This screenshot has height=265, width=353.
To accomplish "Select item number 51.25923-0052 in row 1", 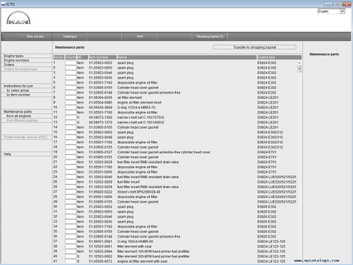I will click(x=101, y=63).
